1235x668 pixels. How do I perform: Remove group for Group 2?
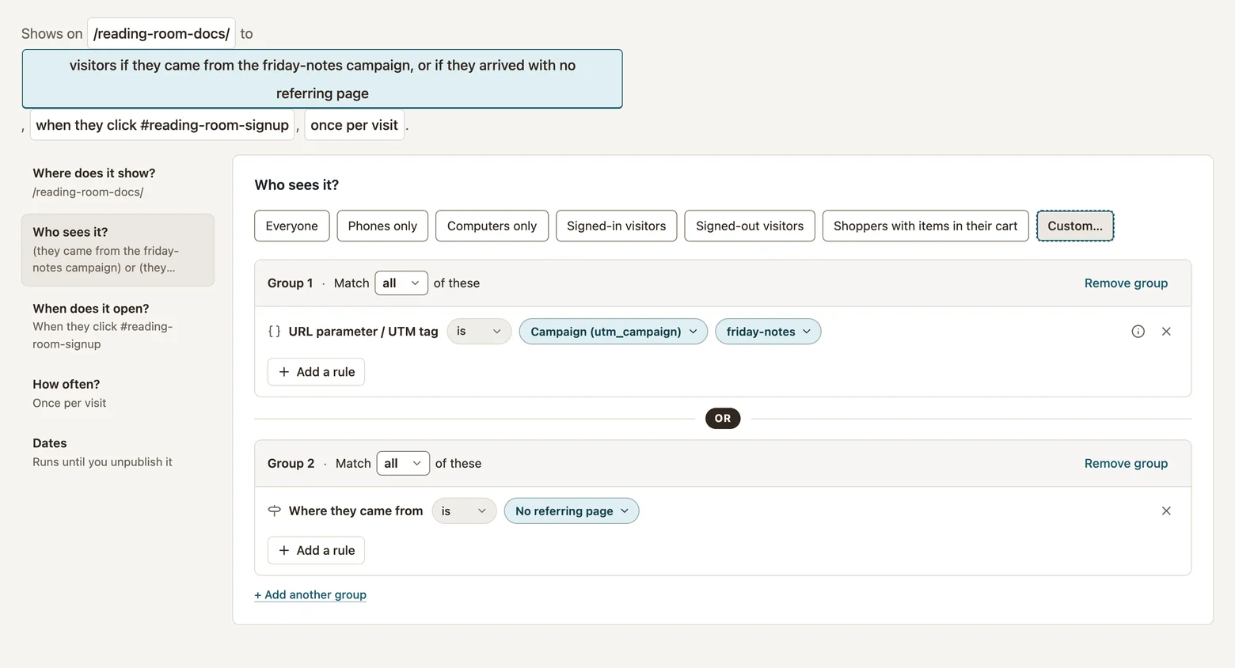coord(1126,464)
